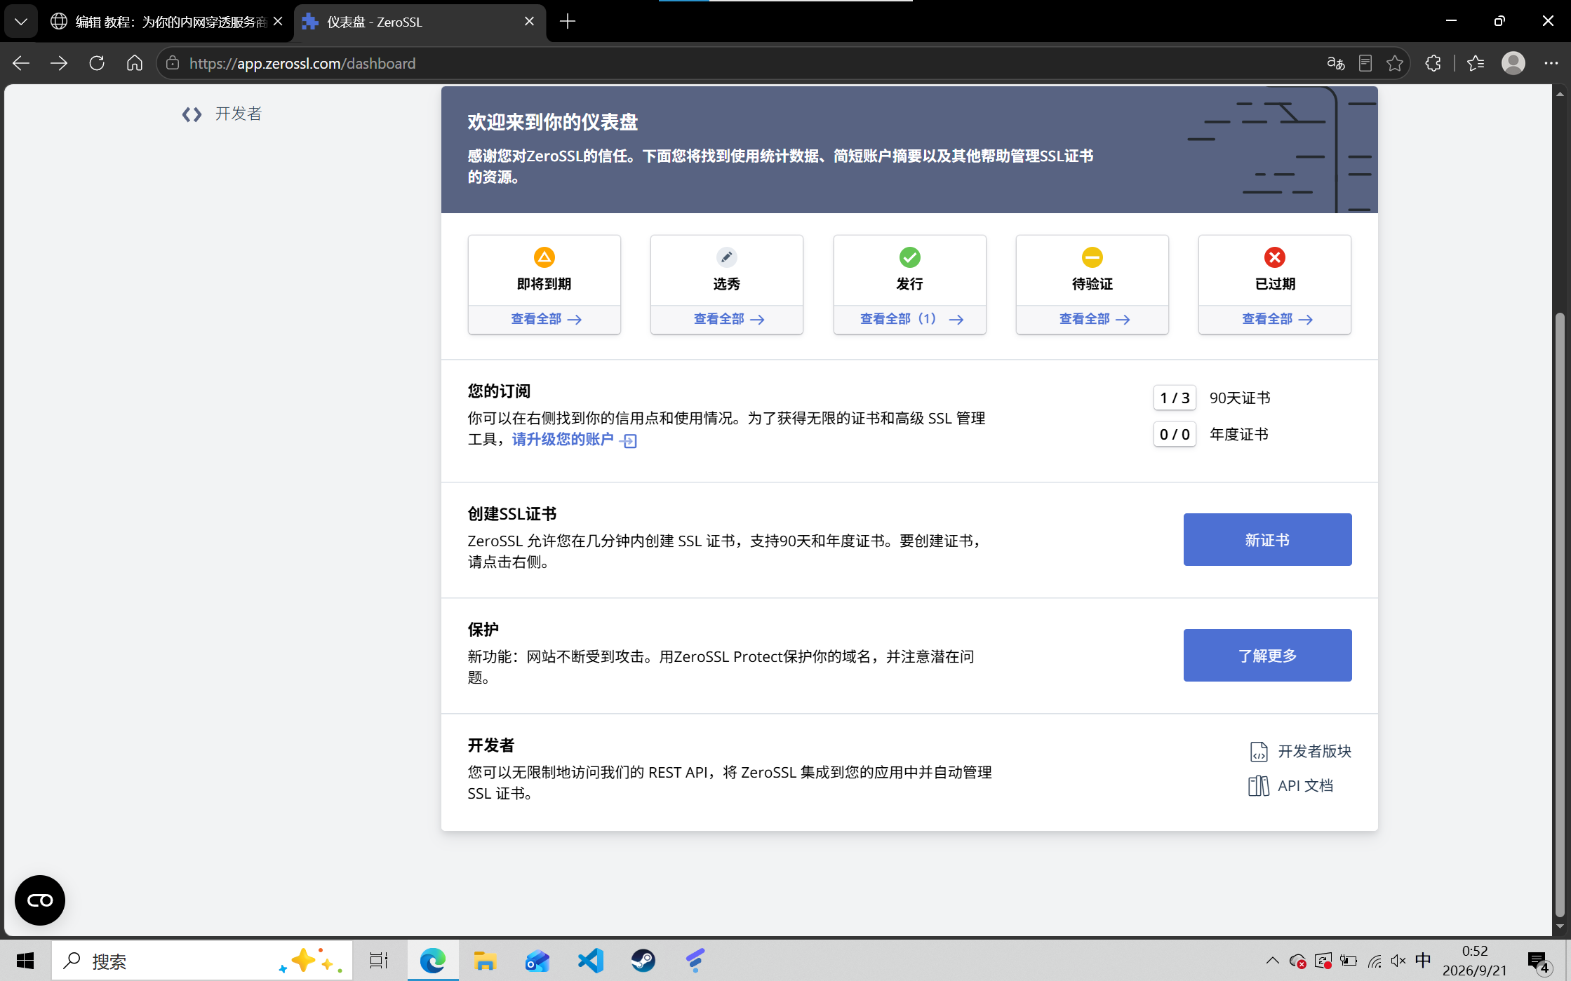Open the tab actions dropdown
The image size is (1571, 981).
21,22
